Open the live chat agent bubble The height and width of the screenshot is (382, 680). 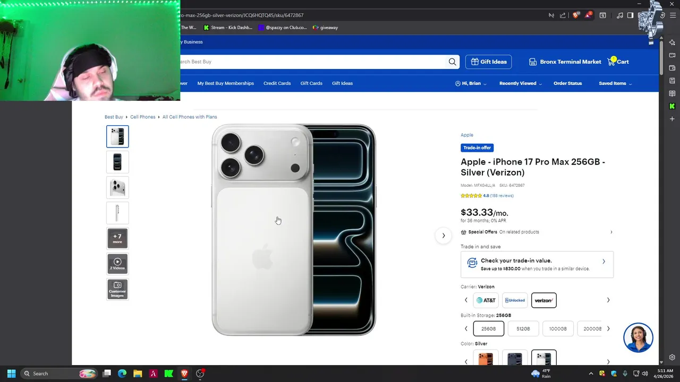pos(638,337)
